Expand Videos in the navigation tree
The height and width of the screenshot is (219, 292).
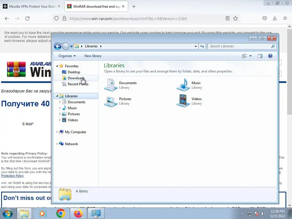60,120
